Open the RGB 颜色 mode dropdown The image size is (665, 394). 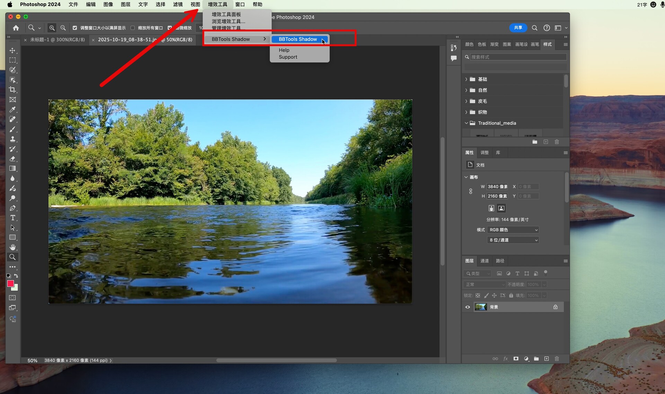click(513, 230)
